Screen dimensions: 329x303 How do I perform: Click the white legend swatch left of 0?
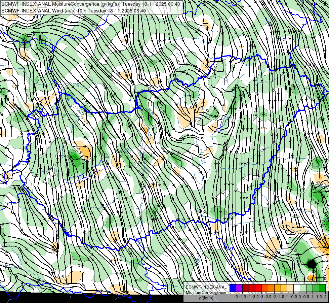click(x=297, y=288)
